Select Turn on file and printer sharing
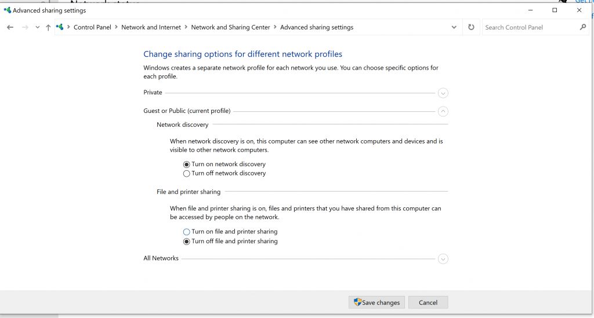This screenshot has height=318, width=594. (x=186, y=232)
